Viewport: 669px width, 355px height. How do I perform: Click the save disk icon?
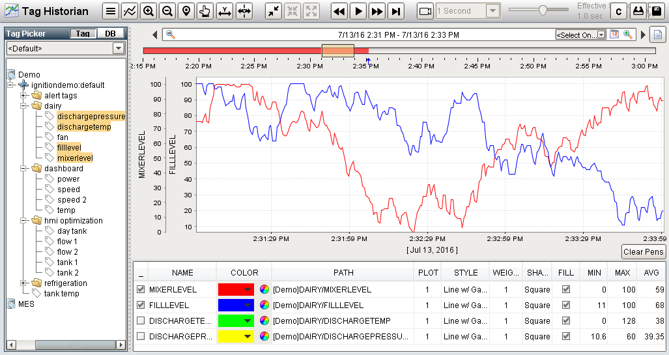(x=657, y=11)
